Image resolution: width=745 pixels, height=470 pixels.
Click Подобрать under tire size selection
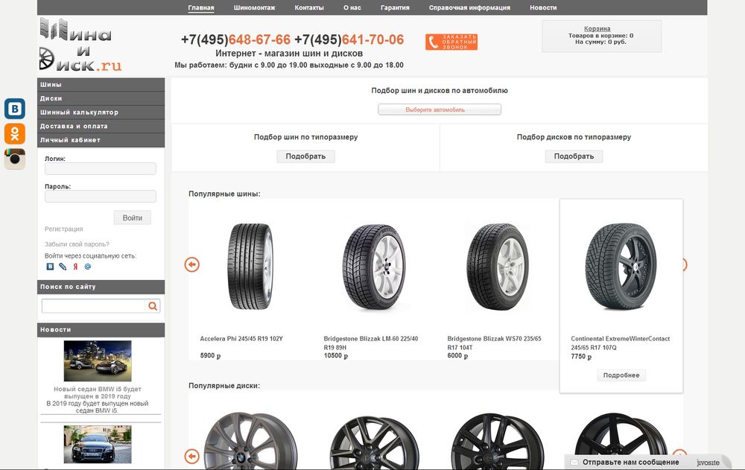pos(305,156)
